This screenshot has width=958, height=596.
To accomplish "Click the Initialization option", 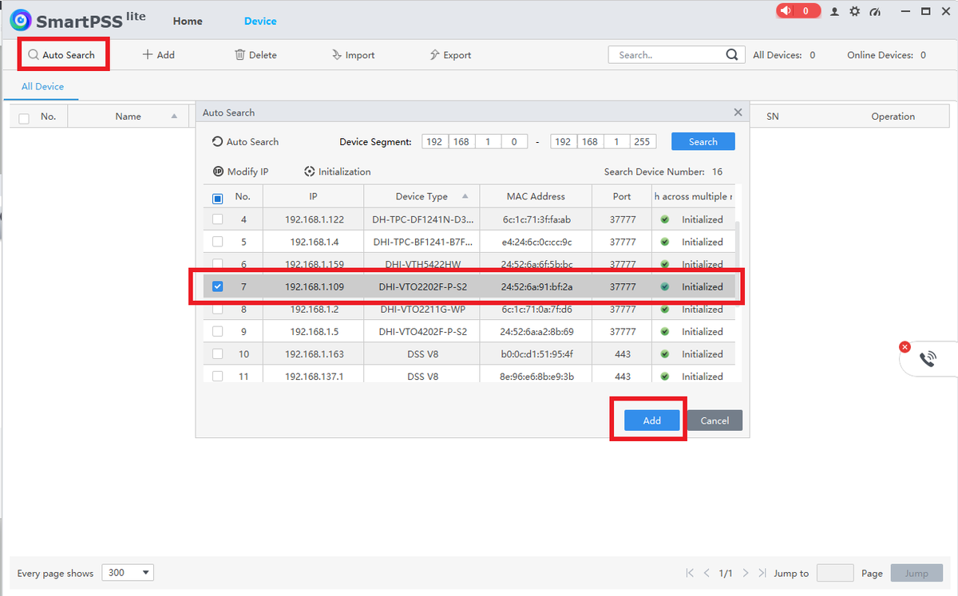I will point(337,172).
